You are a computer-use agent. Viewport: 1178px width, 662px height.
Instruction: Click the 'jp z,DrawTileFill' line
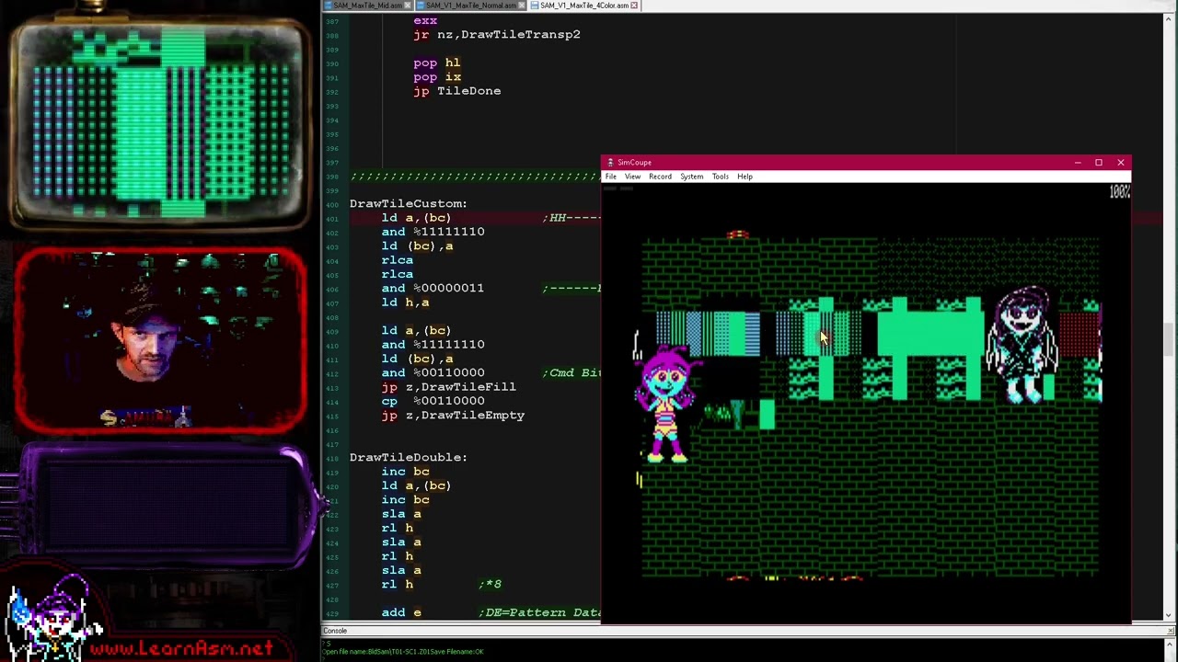pos(449,387)
